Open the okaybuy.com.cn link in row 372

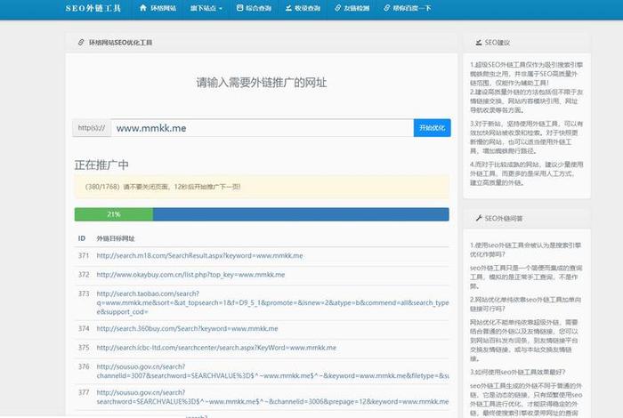click(190, 275)
